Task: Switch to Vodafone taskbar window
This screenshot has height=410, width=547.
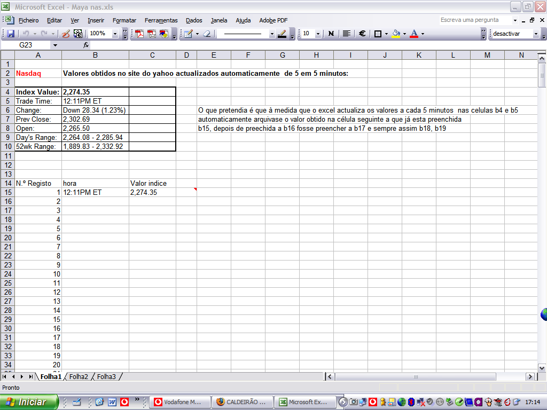Action: point(181,402)
